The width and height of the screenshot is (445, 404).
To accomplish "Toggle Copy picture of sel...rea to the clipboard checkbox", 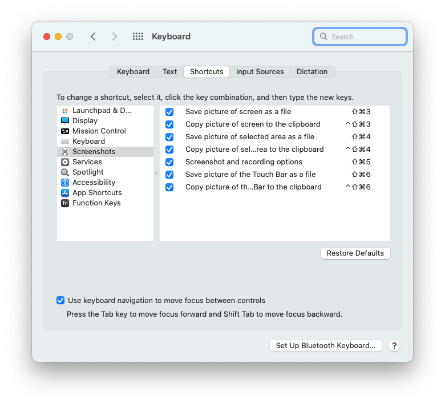I will [x=169, y=150].
